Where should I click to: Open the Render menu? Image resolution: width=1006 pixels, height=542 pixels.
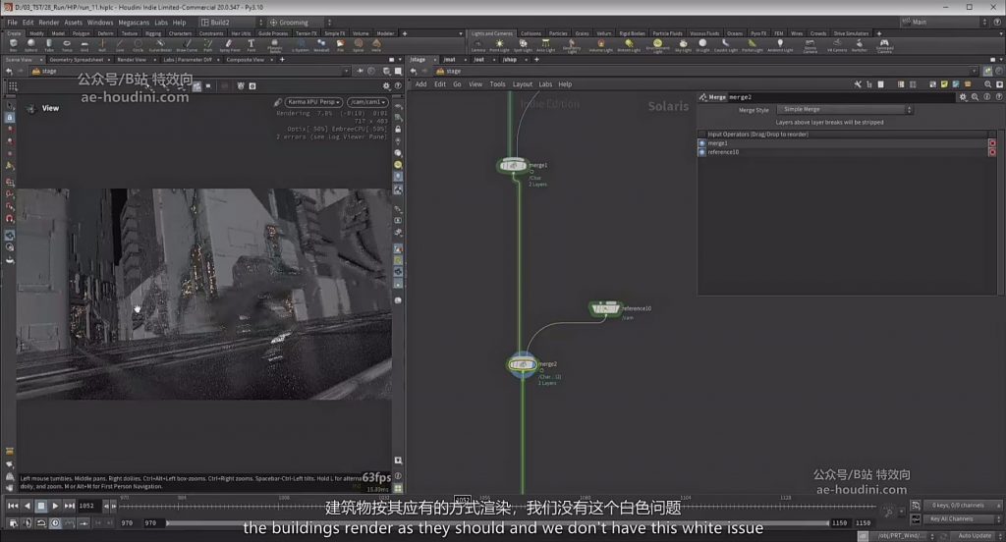click(x=49, y=23)
